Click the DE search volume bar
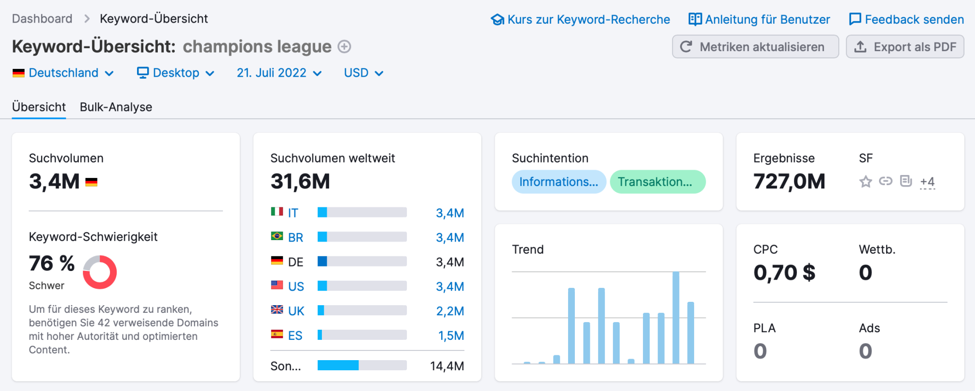Screen dimensions: 975x391 pyautogui.click(x=362, y=261)
